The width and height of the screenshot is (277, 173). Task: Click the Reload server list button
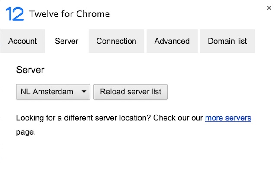(x=131, y=92)
